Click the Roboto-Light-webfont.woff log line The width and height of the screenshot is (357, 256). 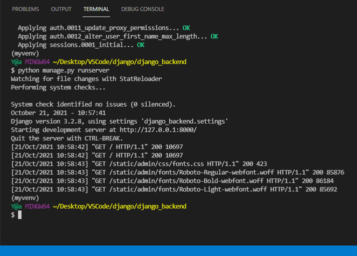(174, 189)
